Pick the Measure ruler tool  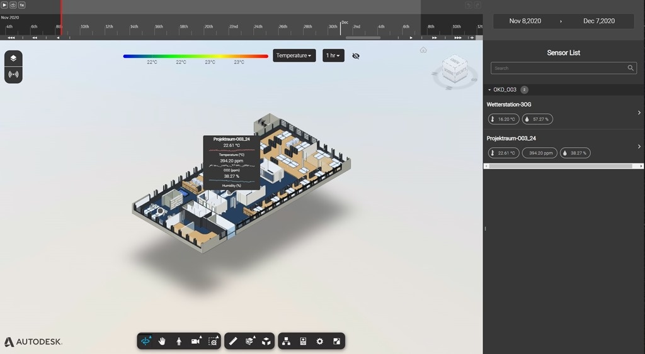click(233, 341)
